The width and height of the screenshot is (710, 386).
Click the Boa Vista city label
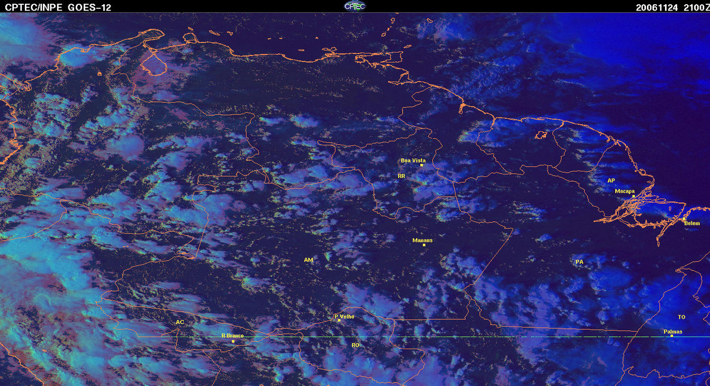(413, 160)
